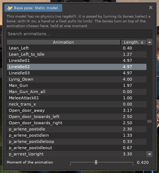This screenshot has height=173, width=159.
Task: Select the p_arlene_postidleout animation
Action: [77, 148]
